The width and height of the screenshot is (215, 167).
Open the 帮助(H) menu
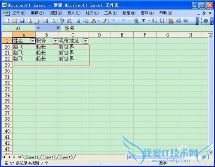[166, 13]
